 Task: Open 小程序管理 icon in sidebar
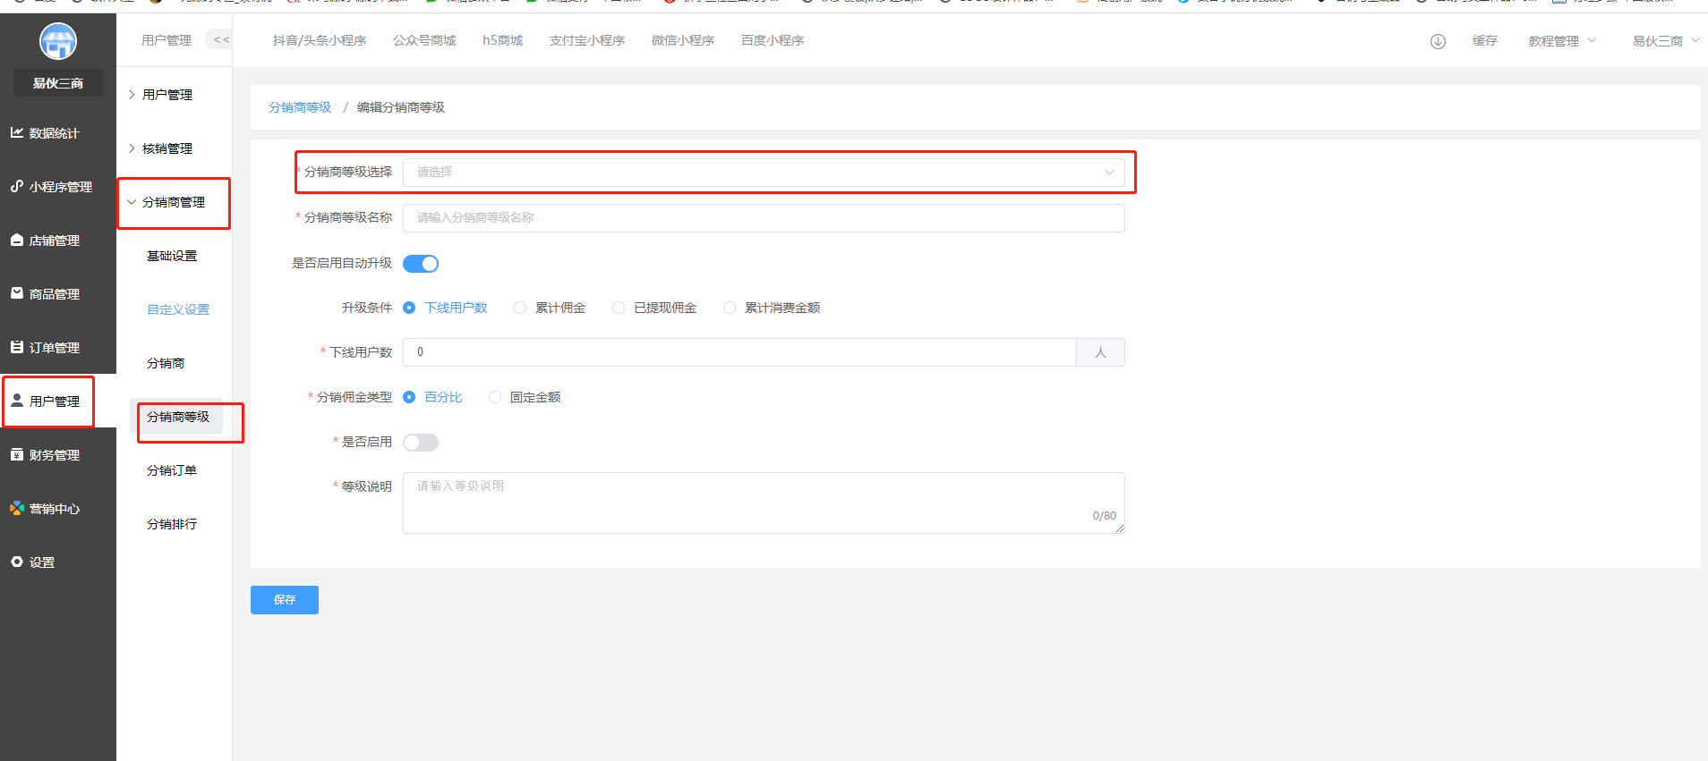click(x=17, y=186)
